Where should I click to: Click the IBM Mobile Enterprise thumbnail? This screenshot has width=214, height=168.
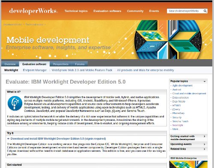coord(188,164)
